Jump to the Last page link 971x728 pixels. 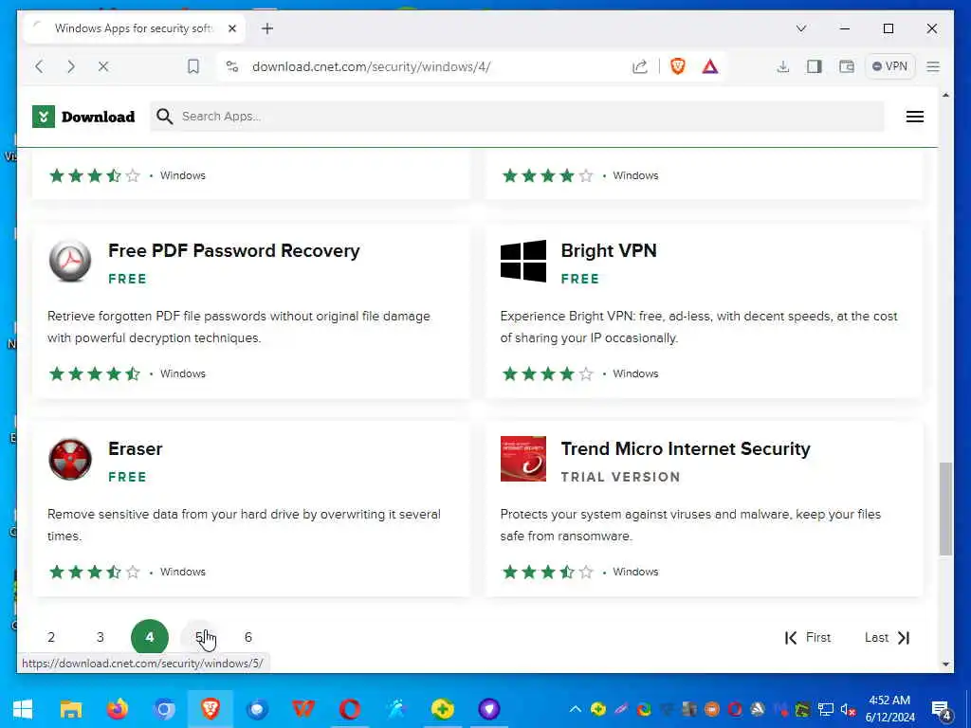point(888,638)
